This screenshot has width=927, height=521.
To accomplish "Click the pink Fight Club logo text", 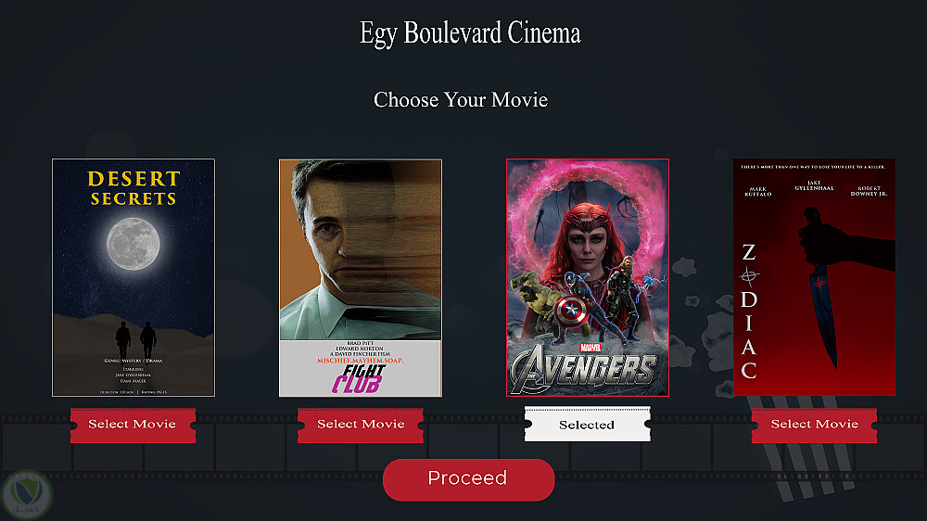I will click(x=359, y=379).
